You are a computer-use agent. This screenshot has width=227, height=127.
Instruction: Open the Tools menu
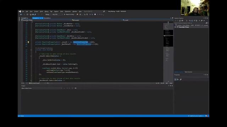62,12
